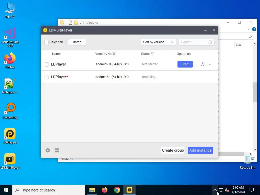Open LDMultiPlayer settings hexagon icon at bottom
The width and height of the screenshot is (260, 195).
point(48,150)
